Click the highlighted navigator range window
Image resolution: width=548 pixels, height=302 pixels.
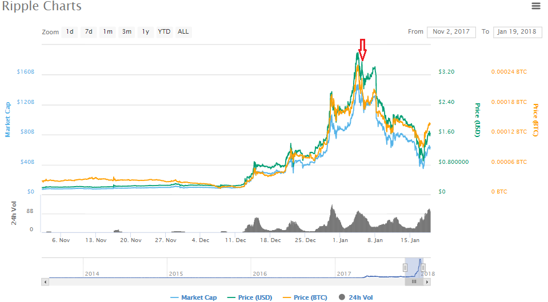pos(414,268)
